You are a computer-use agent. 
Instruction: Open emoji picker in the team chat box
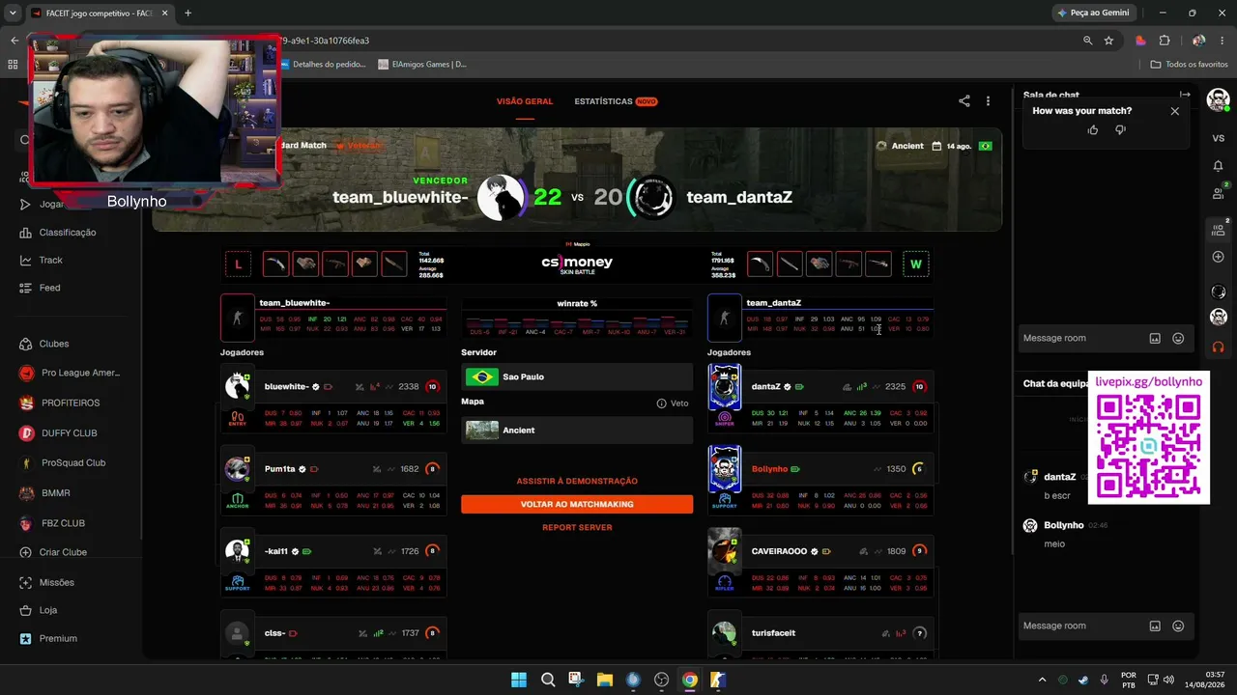1178,626
